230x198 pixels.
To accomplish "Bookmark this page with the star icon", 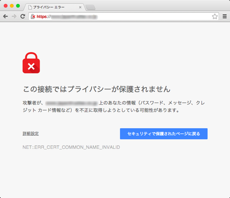I will (x=215, y=16).
